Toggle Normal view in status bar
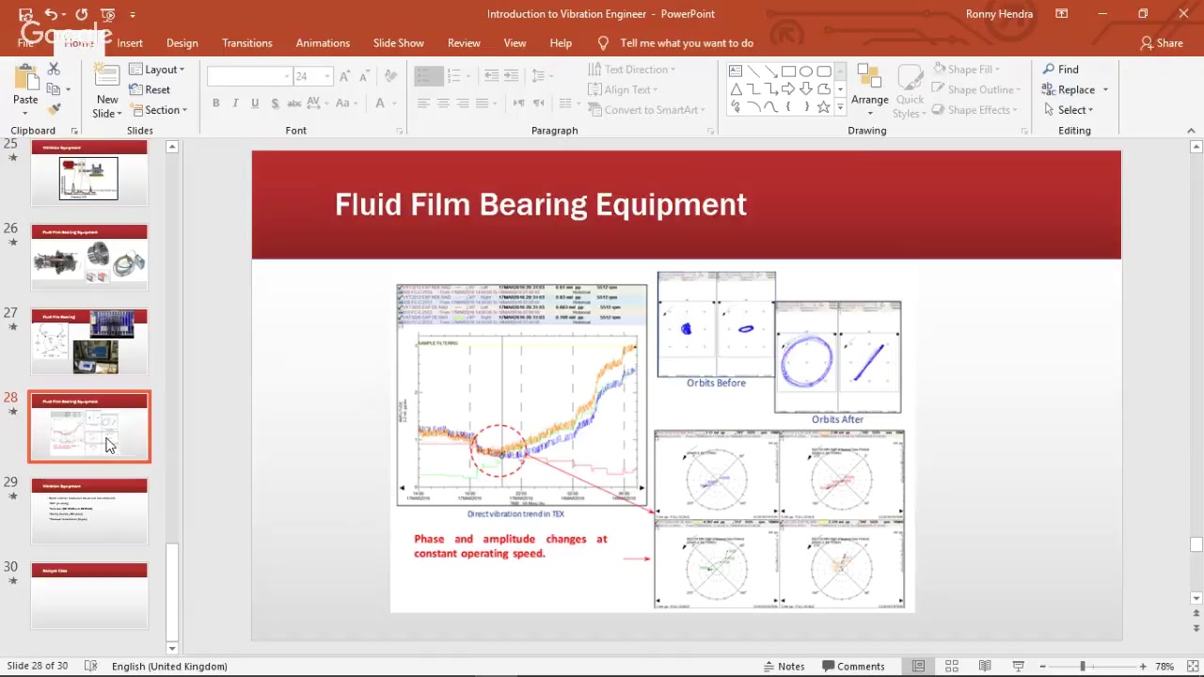The height and width of the screenshot is (677, 1204). pyautogui.click(x=919, y=666)
